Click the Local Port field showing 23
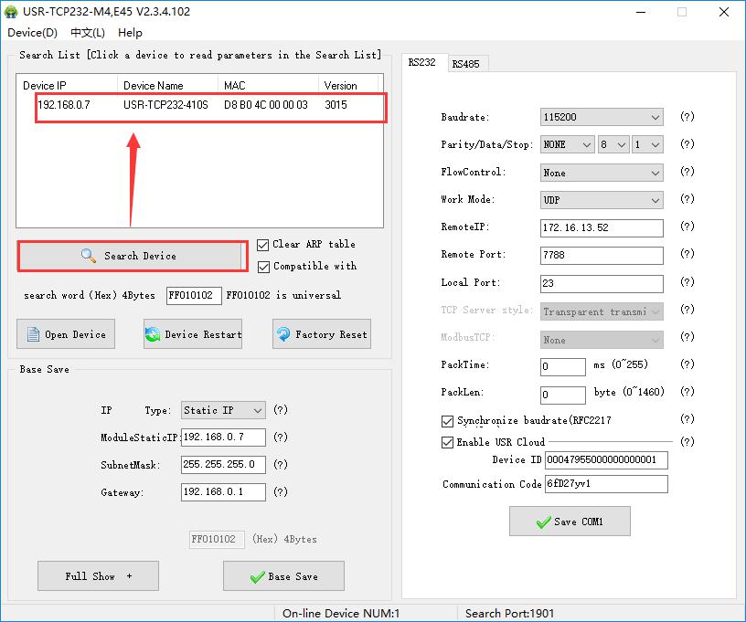 click(602, 284)
